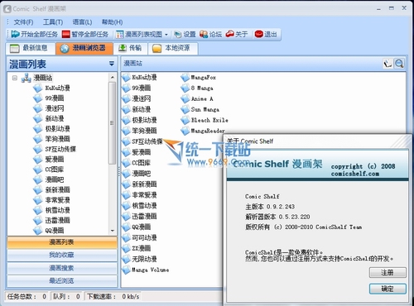The image size is (414, 306).
Task: Expand the 漫画列表 panel header dropdown
Action: click(x=112, y=64)
